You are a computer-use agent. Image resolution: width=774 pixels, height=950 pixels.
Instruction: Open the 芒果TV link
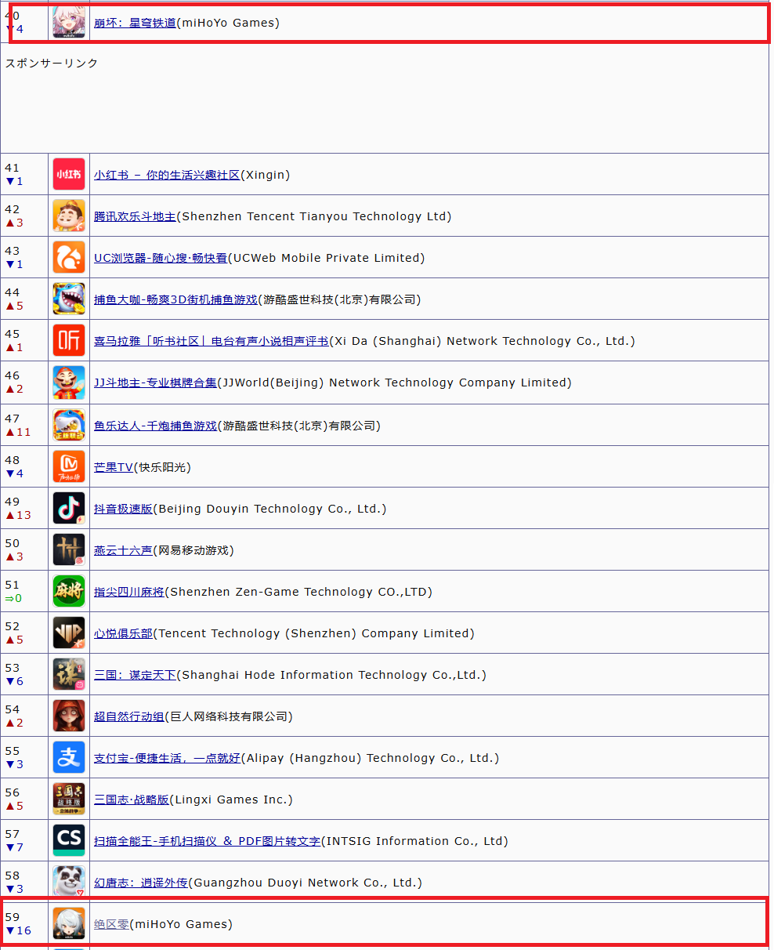[114, 467]
